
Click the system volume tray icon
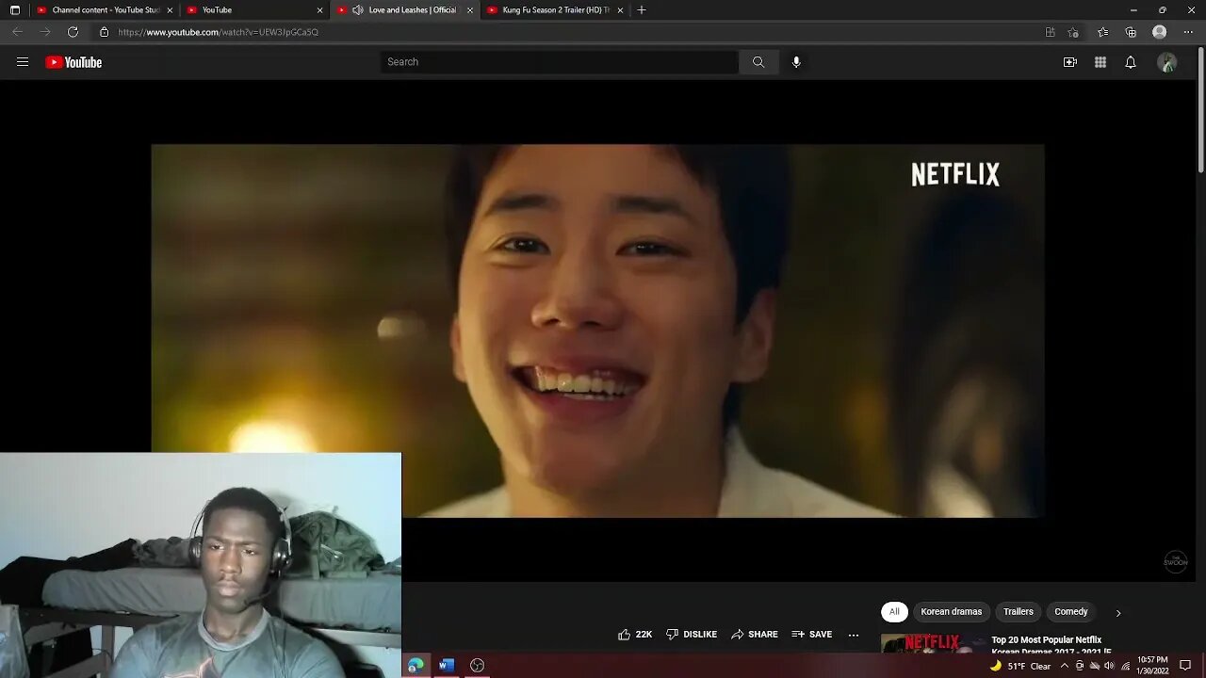click(x=1109, y=666)
